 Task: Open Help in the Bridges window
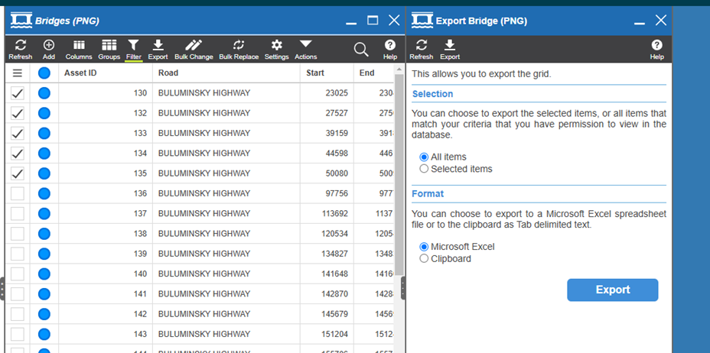tap(390, 49)
